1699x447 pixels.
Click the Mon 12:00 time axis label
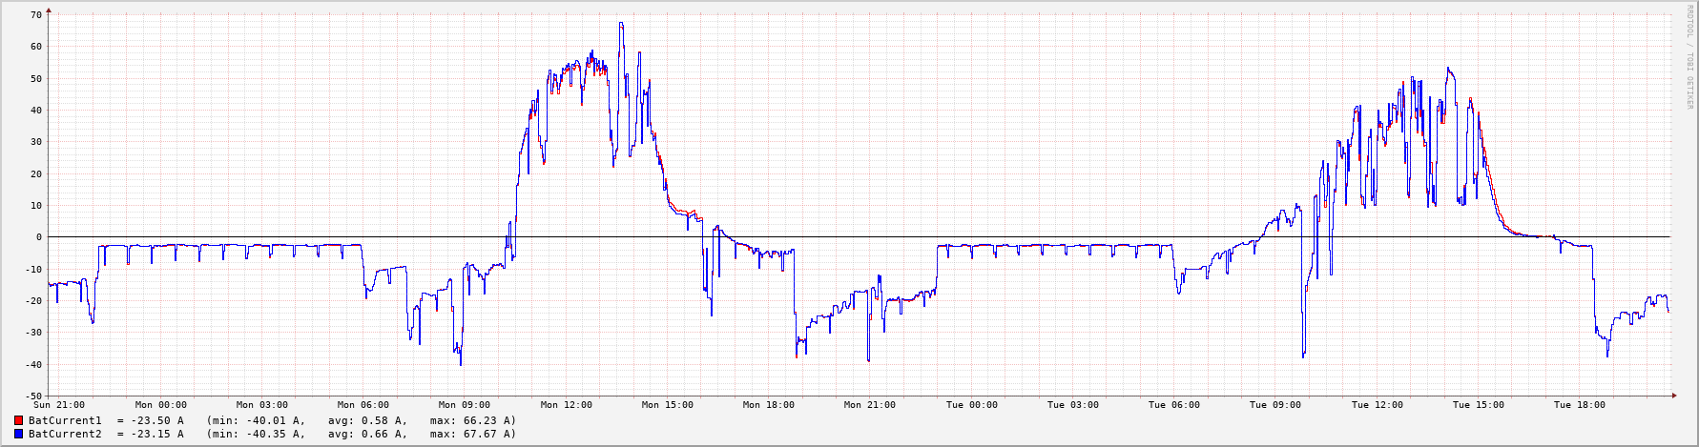566,405
